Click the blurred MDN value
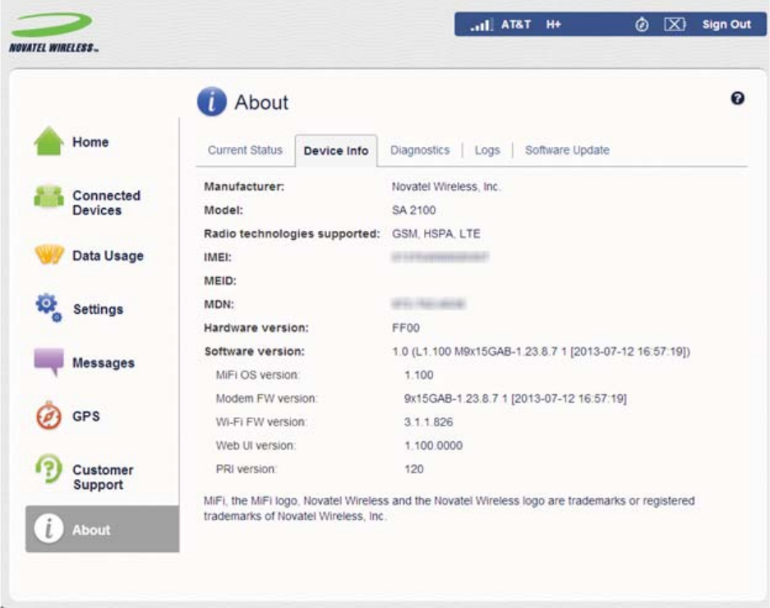 click(x=428, y=304)
